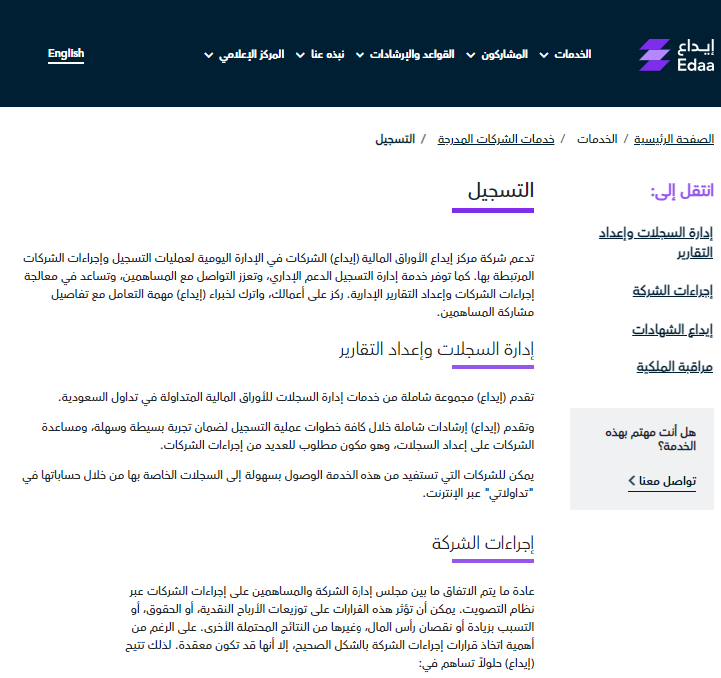Click the arrow icon beside تواصل معنا
The height and width of the screenshot is (678, 721).
coord(632,481)
